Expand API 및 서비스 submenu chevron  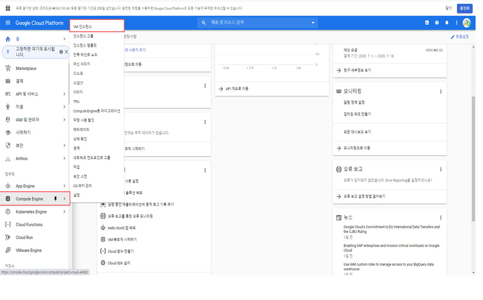click(x=64, y=94)
